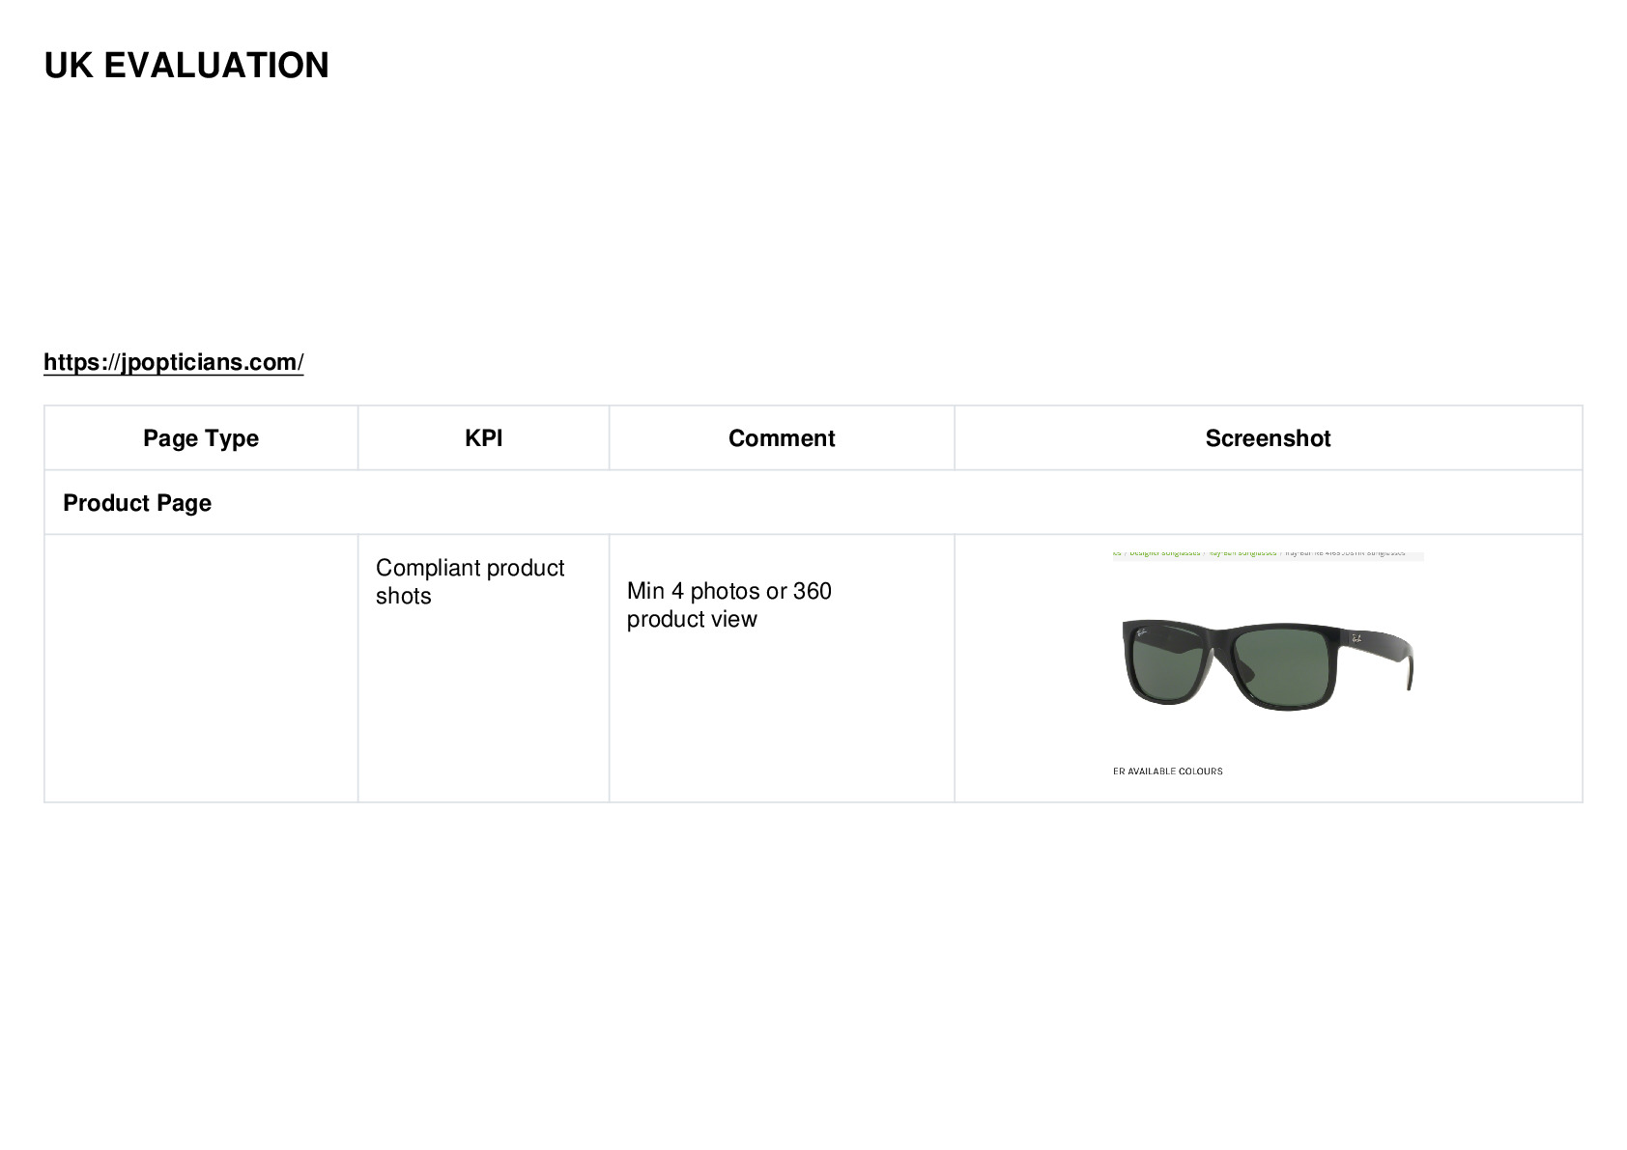
Task: Select the Page Type column header
Action: coord(201,438)
